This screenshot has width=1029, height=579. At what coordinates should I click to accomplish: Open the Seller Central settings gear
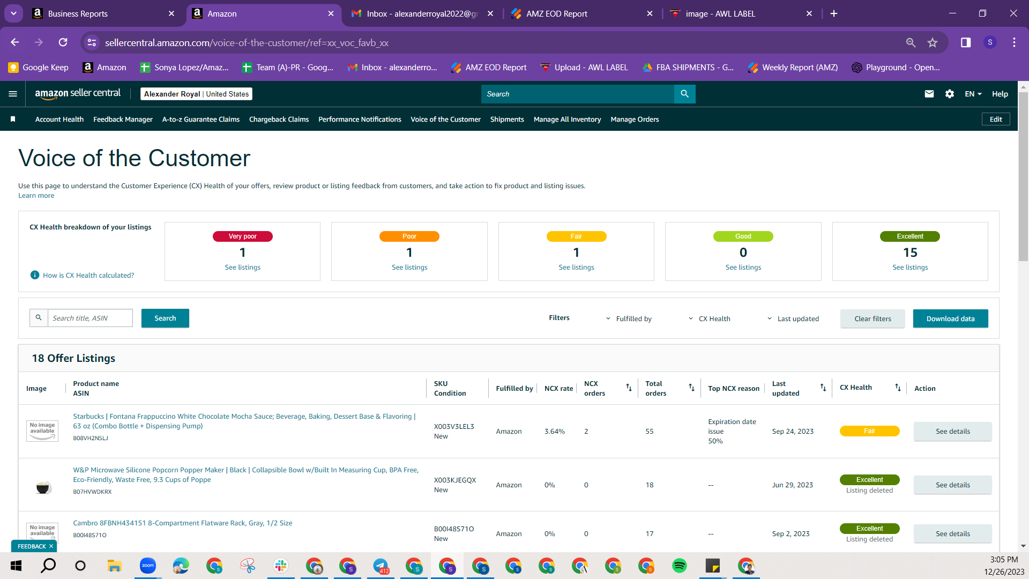[x=950, y=94]
